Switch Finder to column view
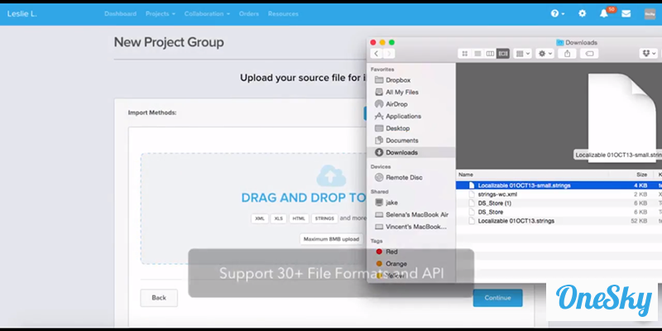This screenshot has height=331, width=662. (490, 54)
